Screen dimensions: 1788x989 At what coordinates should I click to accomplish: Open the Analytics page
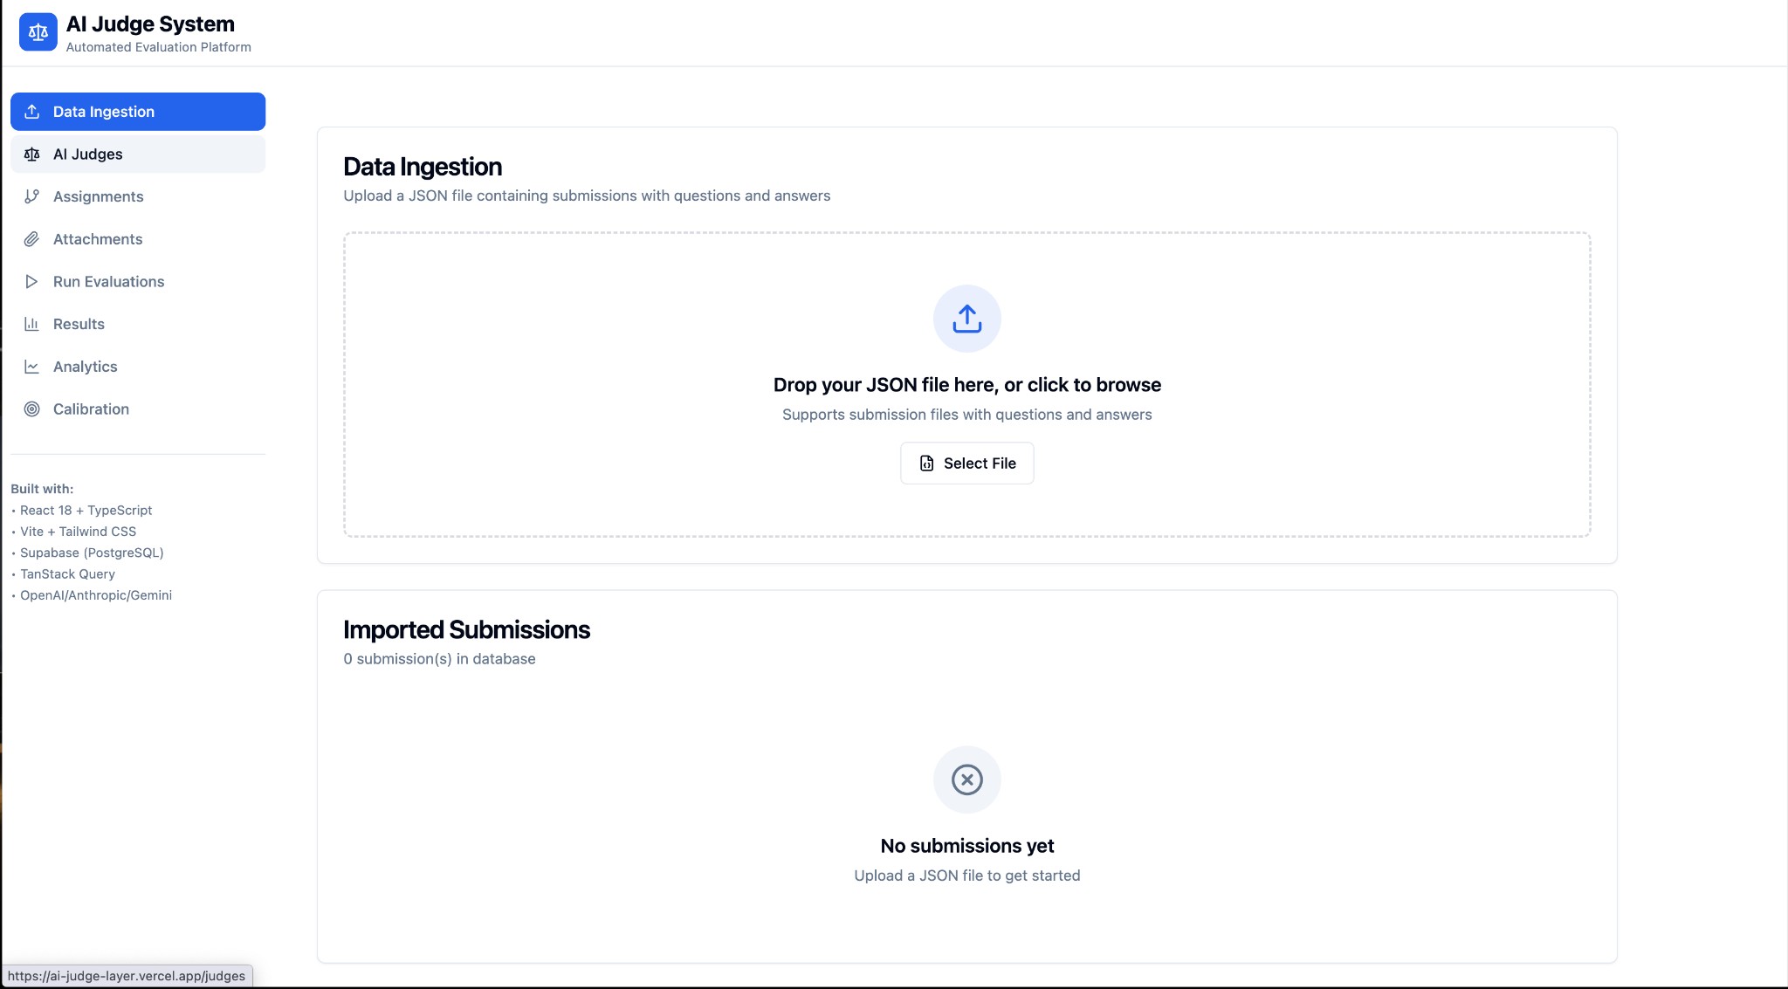click(138, 367)
